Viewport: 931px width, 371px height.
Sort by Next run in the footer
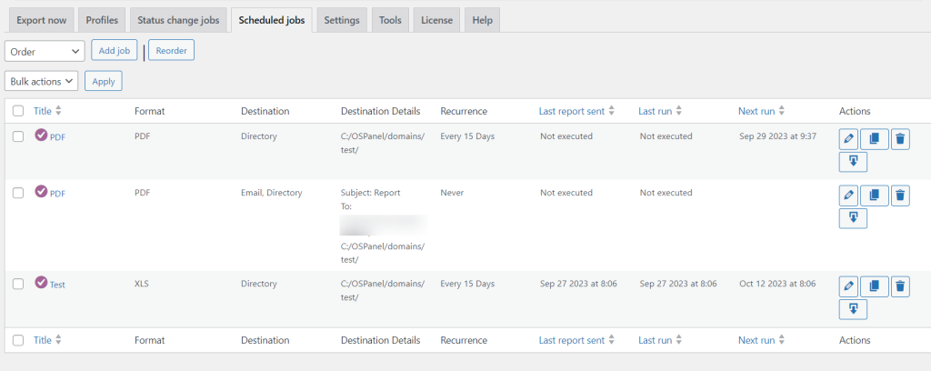[x=761, y=340]
